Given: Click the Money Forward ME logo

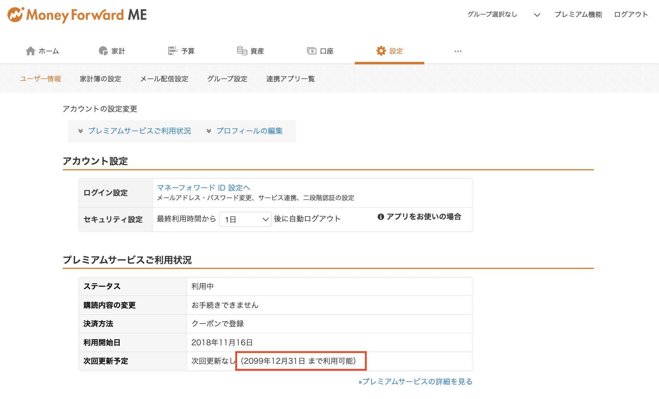Looking at the screenshot, I should 77,15.
